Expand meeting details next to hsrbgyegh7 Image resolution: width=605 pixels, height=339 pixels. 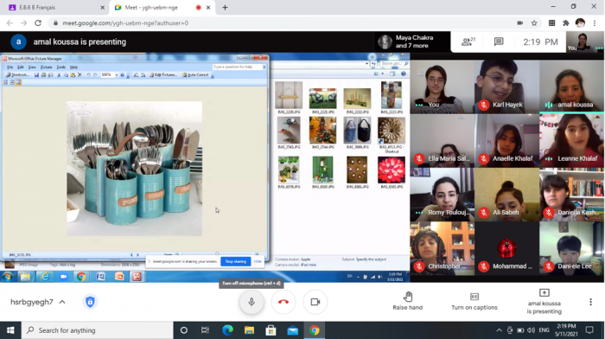click(62, 302)
